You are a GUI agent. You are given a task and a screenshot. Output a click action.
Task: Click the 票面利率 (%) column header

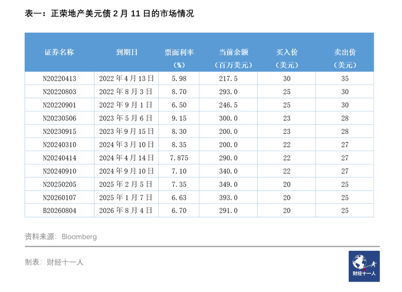179,58
